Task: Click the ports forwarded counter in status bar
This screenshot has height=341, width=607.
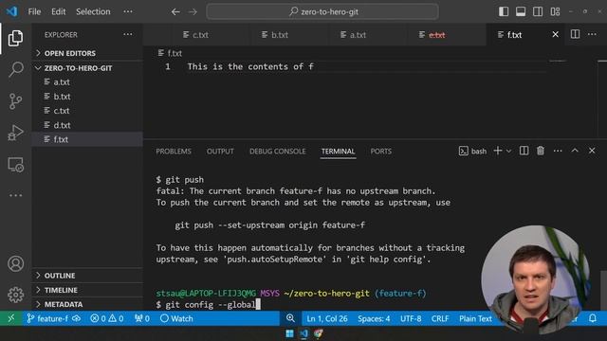Action: click(x=142, y=318)
